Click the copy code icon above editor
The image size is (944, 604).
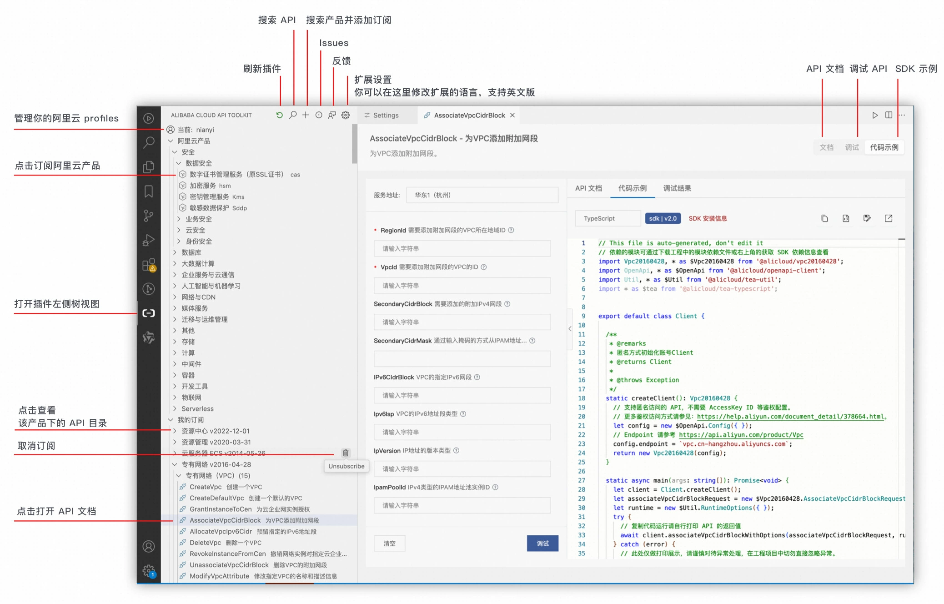pos(824,218)
